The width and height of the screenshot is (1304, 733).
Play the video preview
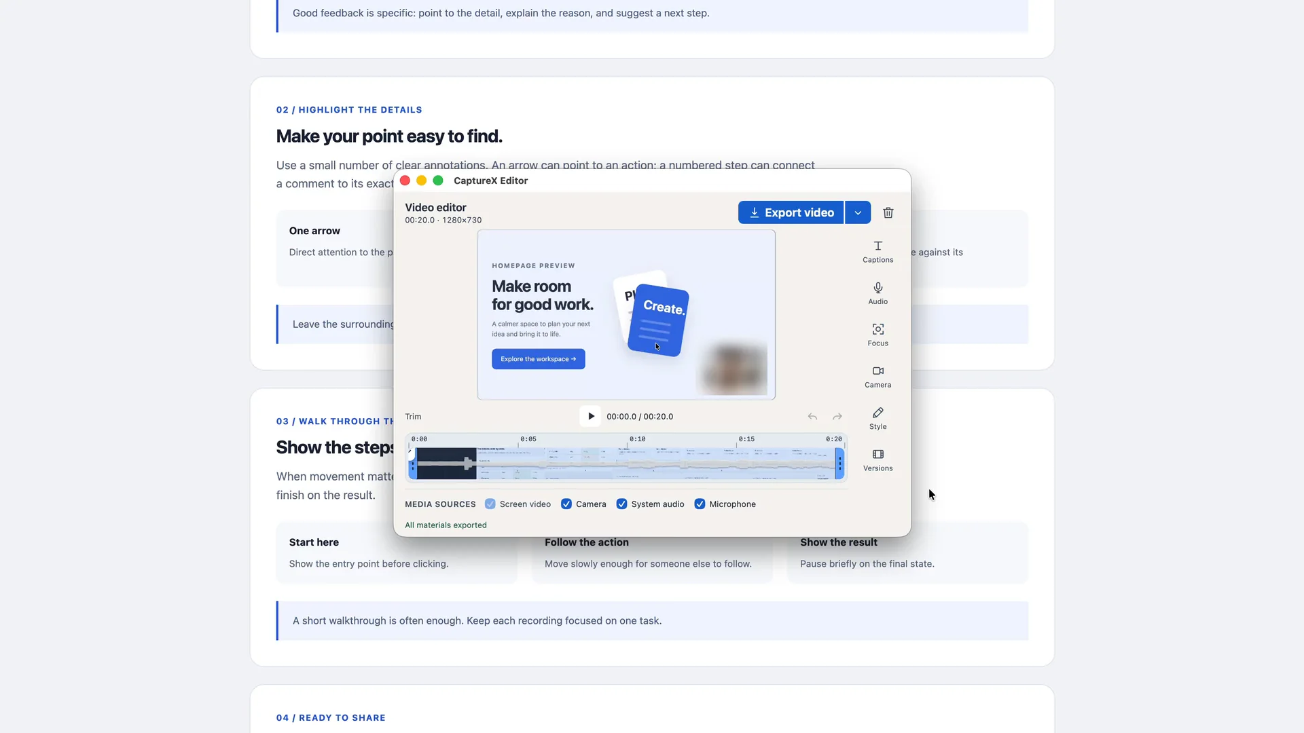tap(590, 417)
